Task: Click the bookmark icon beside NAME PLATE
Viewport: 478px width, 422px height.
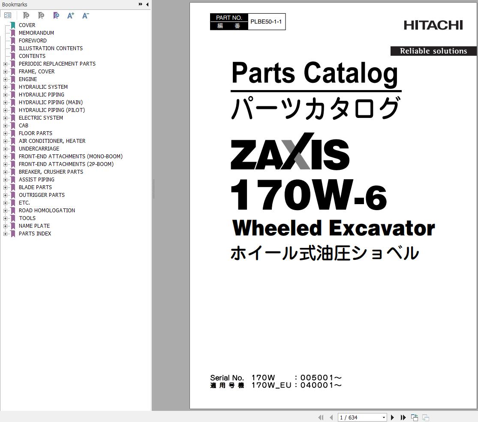Action: click(x=13, y=226)
